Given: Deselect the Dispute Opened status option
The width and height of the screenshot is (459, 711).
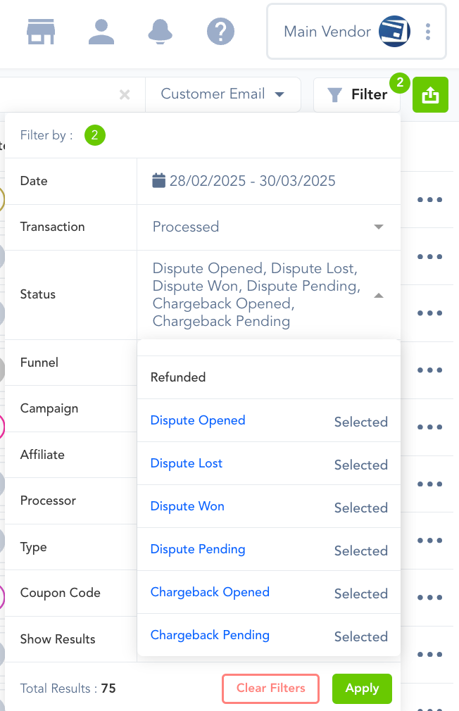Looking at the screenshot, I should [x=269, y=420].
